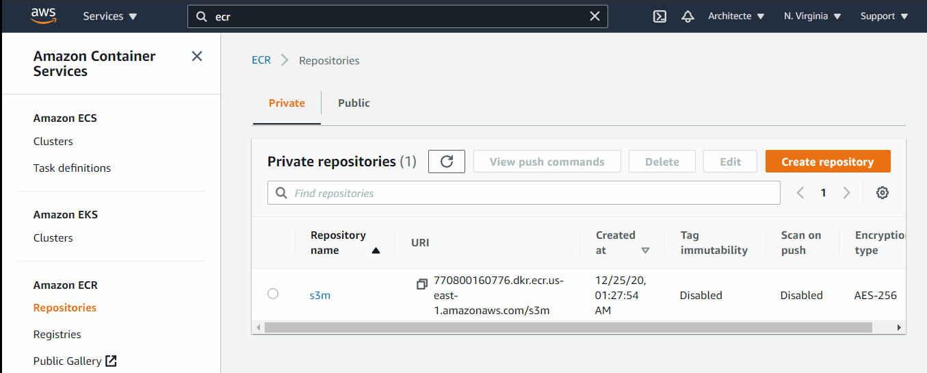Sort by Repository name arrow
The image size is (927, 373).
[x=376, y=250]
